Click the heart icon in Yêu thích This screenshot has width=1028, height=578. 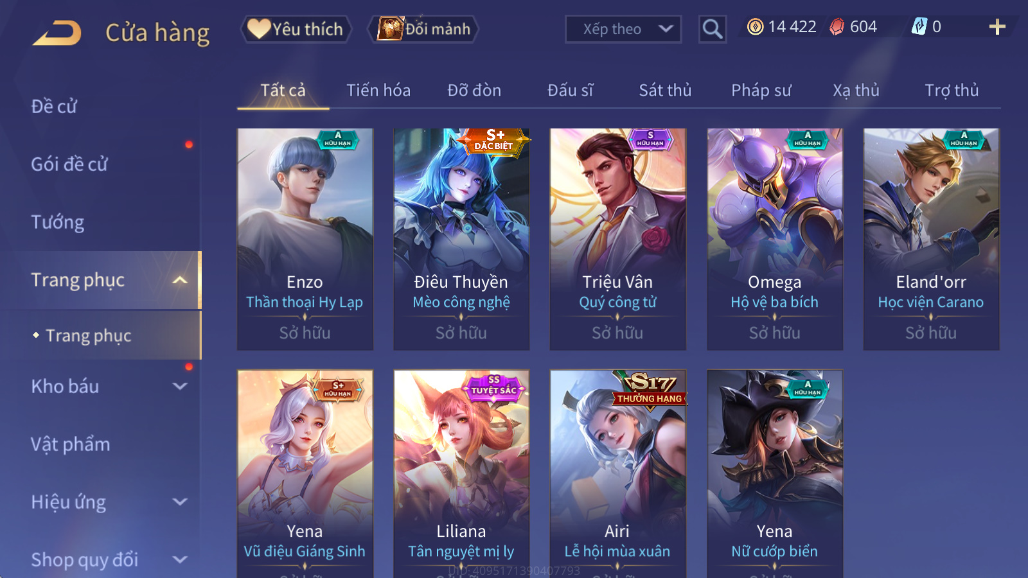259,29
